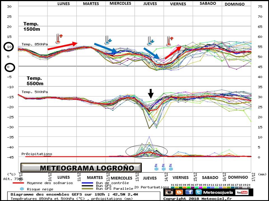Click JUEVES label below the chart axis

click(x=150, y=178)
